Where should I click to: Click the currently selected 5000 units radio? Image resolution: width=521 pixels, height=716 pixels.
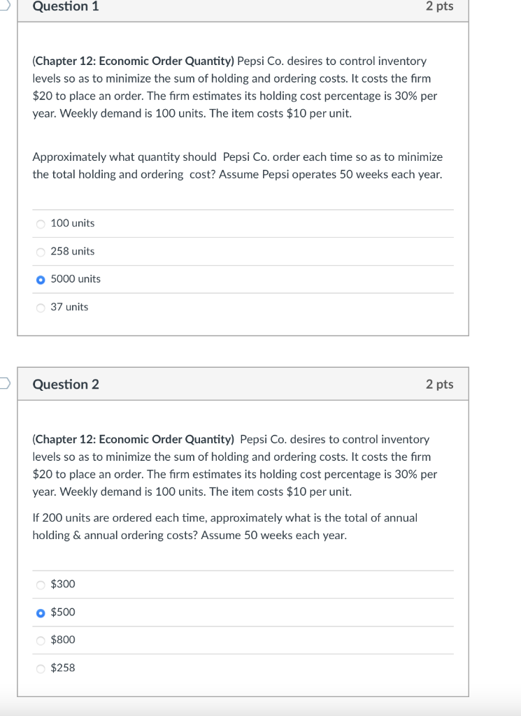41,279
